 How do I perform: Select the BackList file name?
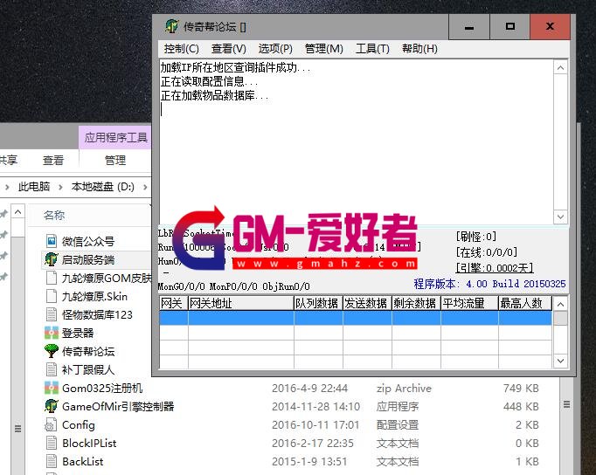click(x=82, y=461)
